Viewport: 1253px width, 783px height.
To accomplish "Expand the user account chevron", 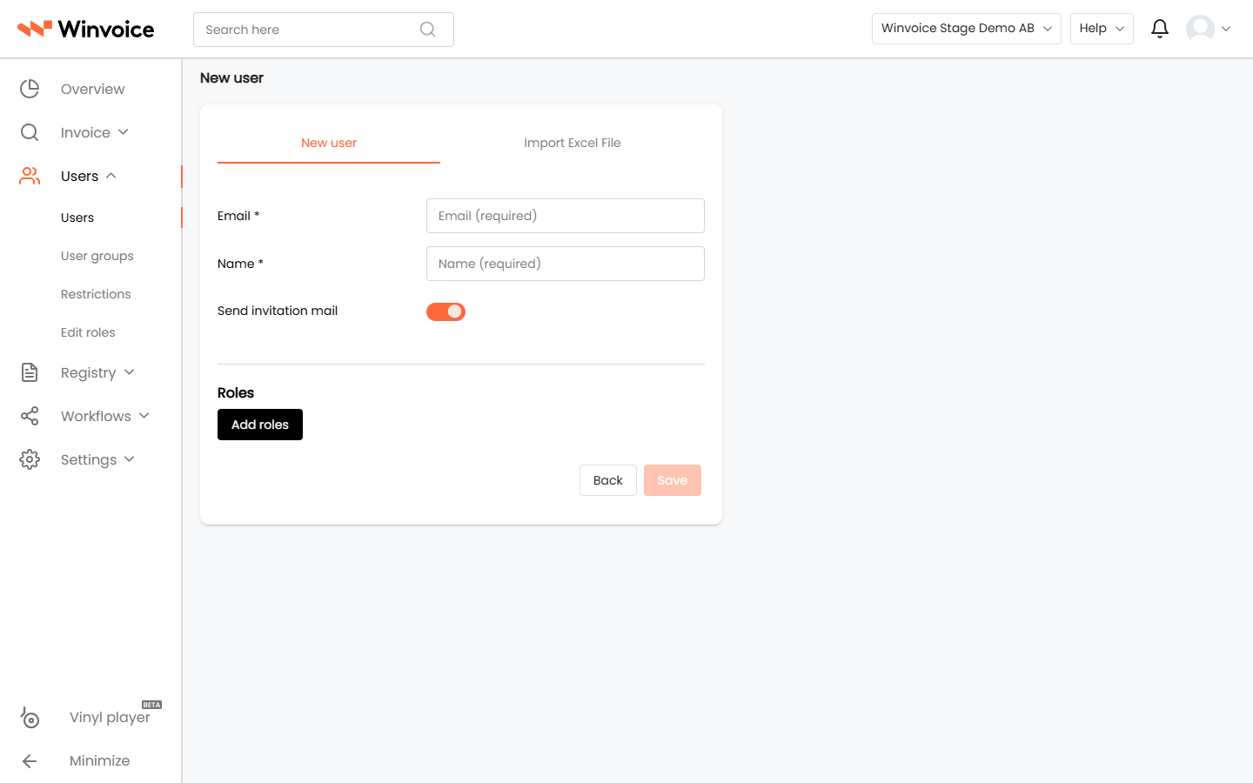I will (1226, 29).
